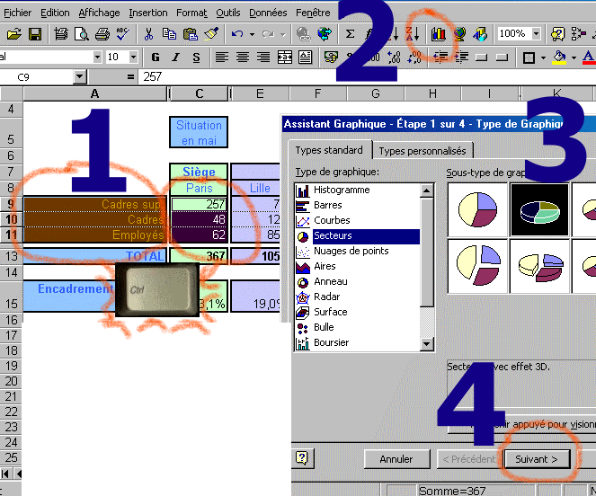Click the Undo arrow icon
Image resolution: width=596 pixels, height=496 pixels.
[237, 34]
